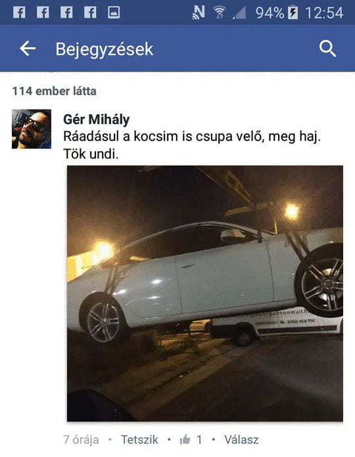Tap the back arrow next to Bejegyzések

pyautogui.click(x=28, y=49)
